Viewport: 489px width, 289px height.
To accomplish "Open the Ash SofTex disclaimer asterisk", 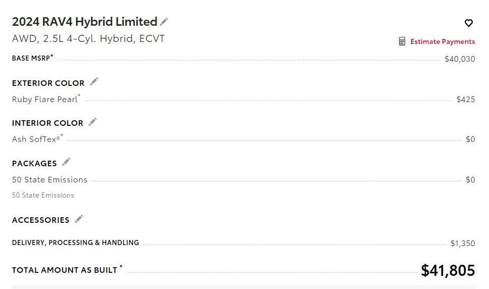I will click(x=62, y=136).
